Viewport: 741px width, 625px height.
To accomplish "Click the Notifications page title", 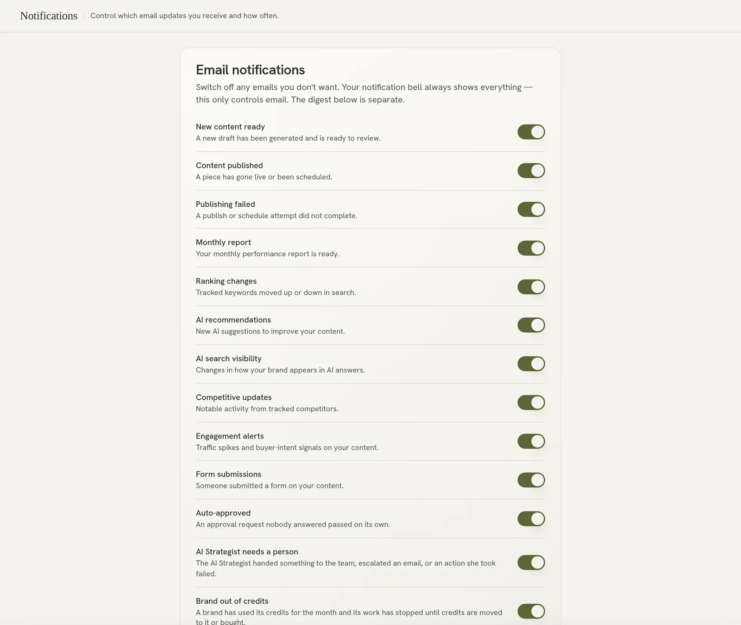I will coord(49,16).
